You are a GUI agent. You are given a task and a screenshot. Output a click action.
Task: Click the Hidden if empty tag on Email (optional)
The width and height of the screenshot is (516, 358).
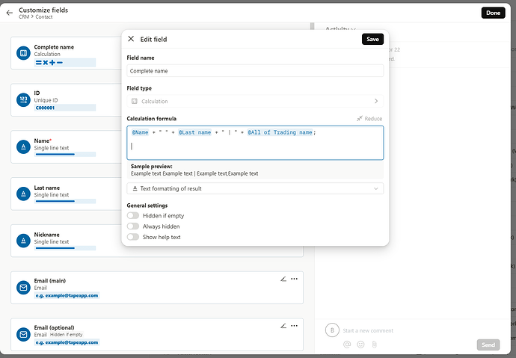point(66,335)
